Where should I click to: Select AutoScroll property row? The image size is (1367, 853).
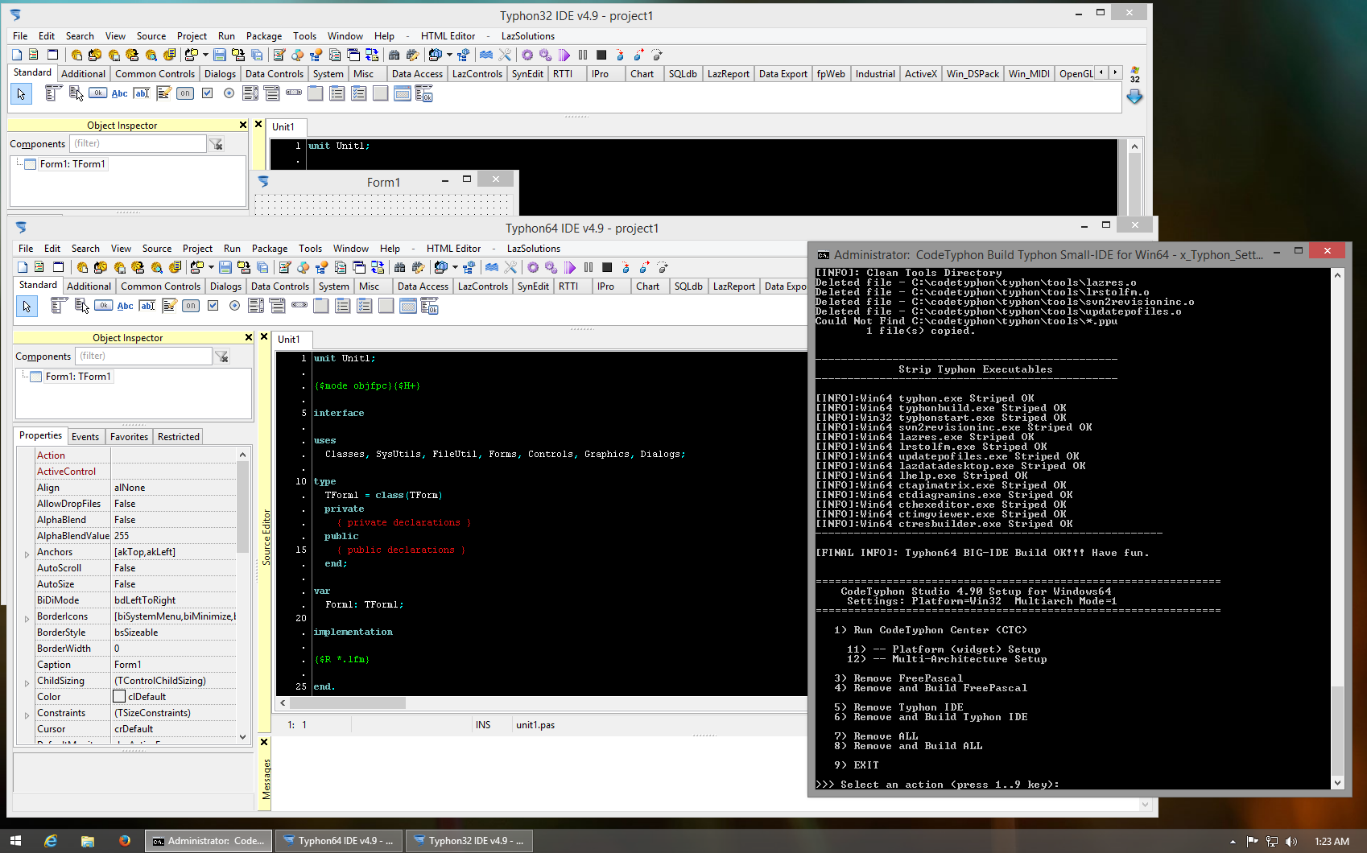tap(135, 568)
